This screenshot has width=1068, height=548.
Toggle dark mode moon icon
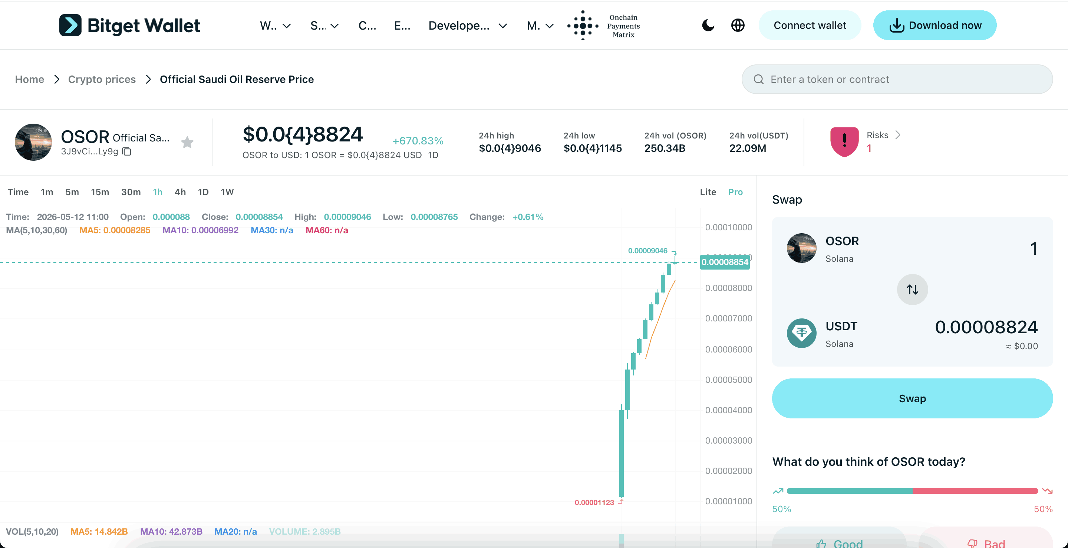[x=708, y=25]
